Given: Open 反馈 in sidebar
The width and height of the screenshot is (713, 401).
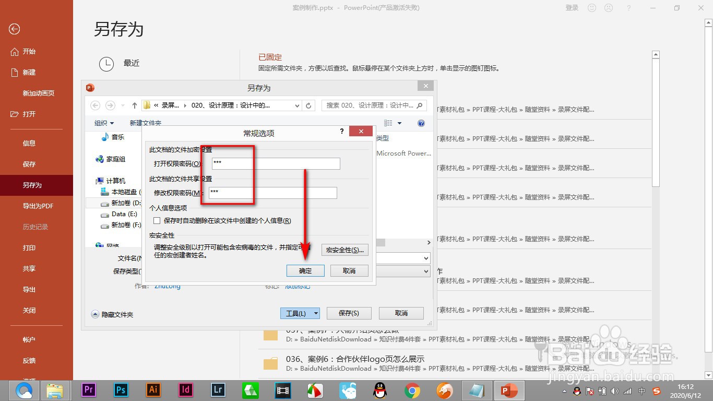Looking at the screenshot, I should click(x=29, y=361).
